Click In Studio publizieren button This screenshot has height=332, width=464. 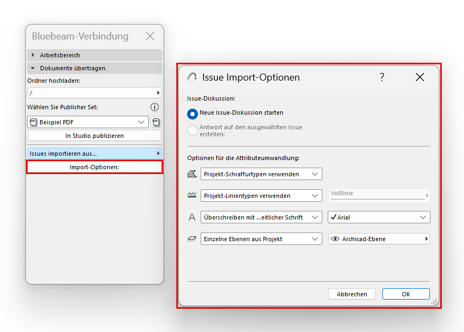coord(95,136)
